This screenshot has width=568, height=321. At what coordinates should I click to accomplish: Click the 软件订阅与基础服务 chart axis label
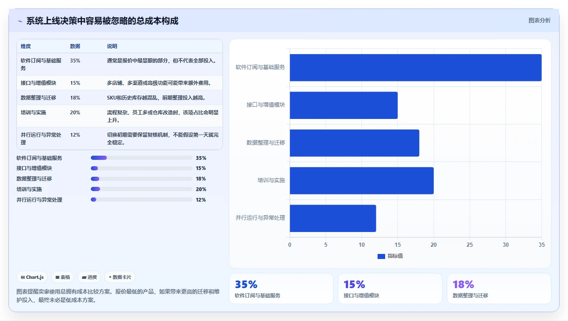click(260, 67)
